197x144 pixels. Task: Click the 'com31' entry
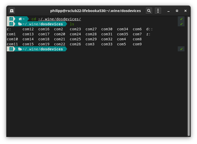point(107,34)
